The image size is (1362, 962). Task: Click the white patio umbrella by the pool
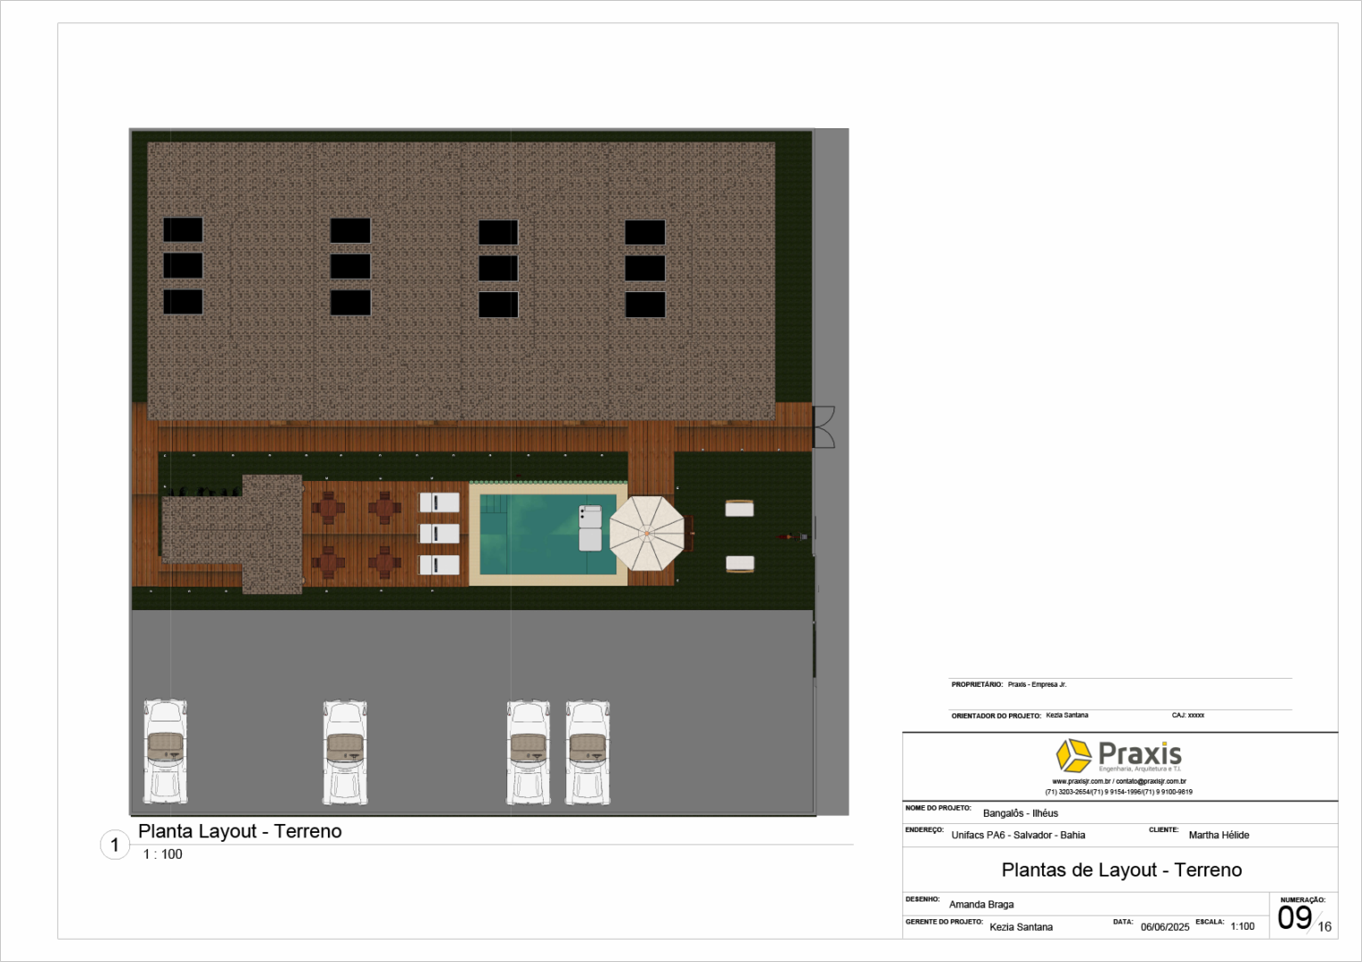click(x=647, y=534)
